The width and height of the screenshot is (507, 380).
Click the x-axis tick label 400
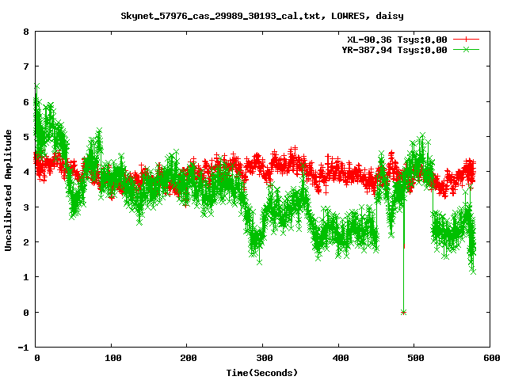click(340, 358)
